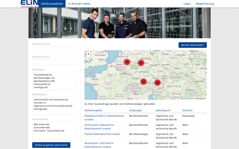Open Trainee Elektrotechnik (m/w/d) posting
The image size is (239, 149).
coord(102,134)
